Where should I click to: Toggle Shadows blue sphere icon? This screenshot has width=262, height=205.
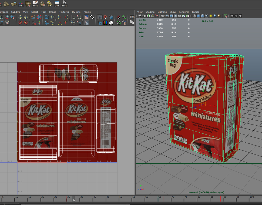tap(215, 16)
